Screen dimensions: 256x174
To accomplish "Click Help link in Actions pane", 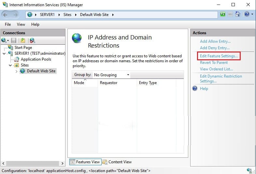I will pos(204,89).
